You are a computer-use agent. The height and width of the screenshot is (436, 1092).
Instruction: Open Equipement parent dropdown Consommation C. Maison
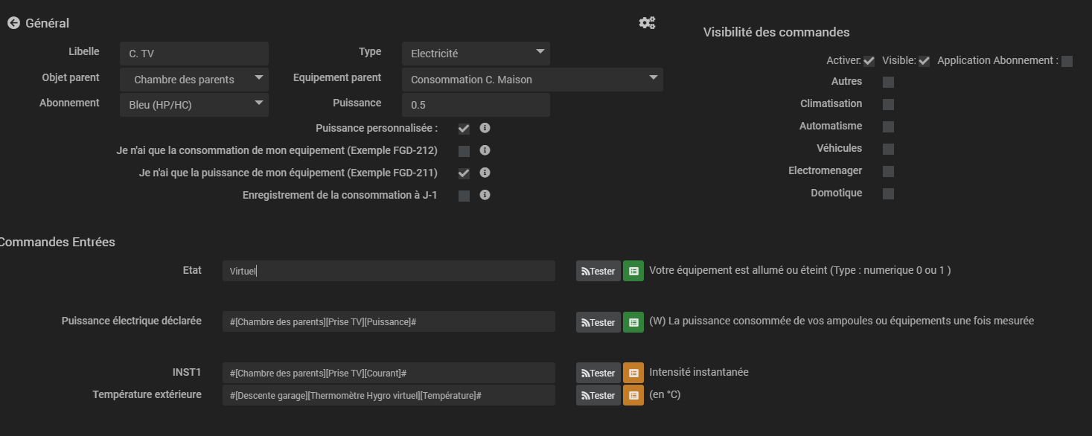(532, 79)
